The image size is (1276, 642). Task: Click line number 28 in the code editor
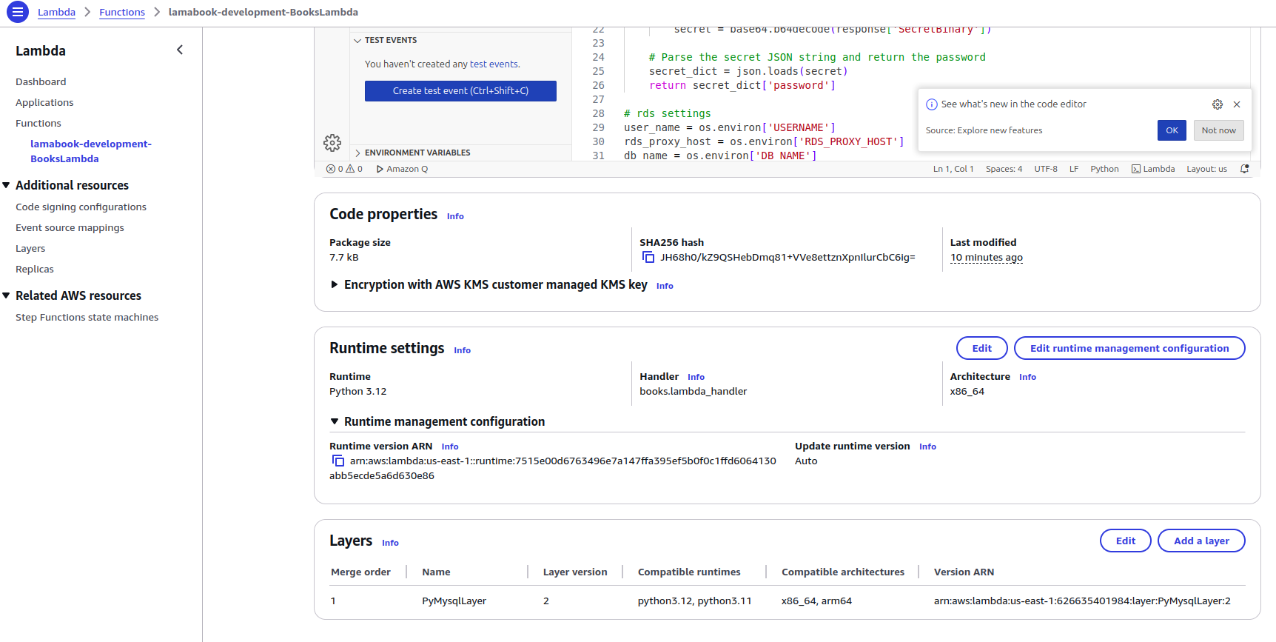598,113
